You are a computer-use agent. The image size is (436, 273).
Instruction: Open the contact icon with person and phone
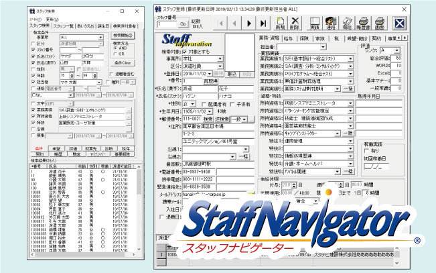[331, 23]
